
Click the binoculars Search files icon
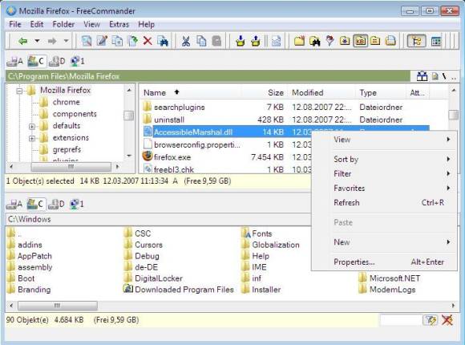pyautogui.click(x=314, y=41)
